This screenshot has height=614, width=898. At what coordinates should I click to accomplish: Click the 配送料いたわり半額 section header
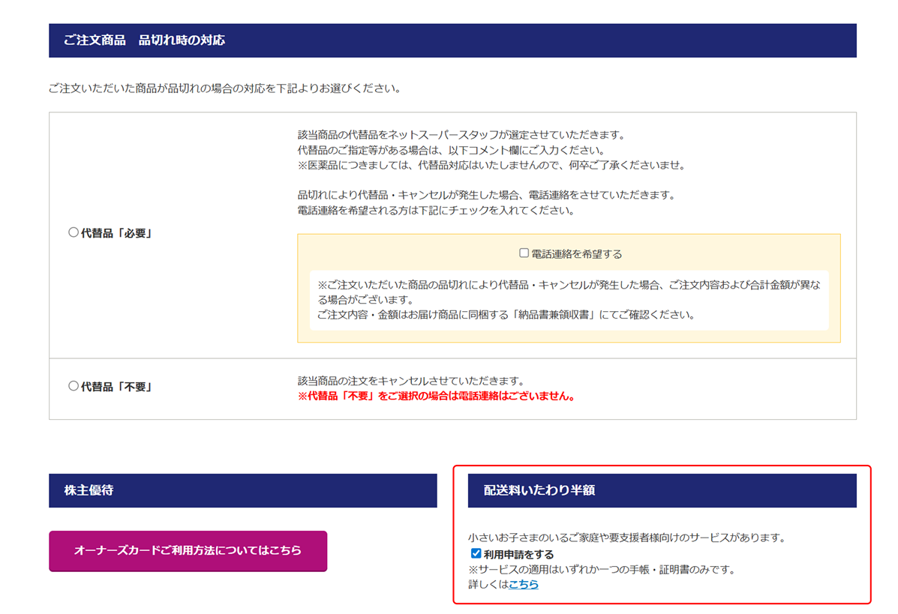(539, 490)
